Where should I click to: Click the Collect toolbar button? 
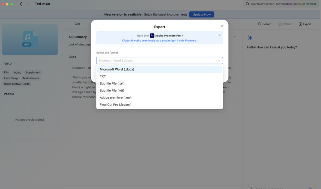click(285, 24)
